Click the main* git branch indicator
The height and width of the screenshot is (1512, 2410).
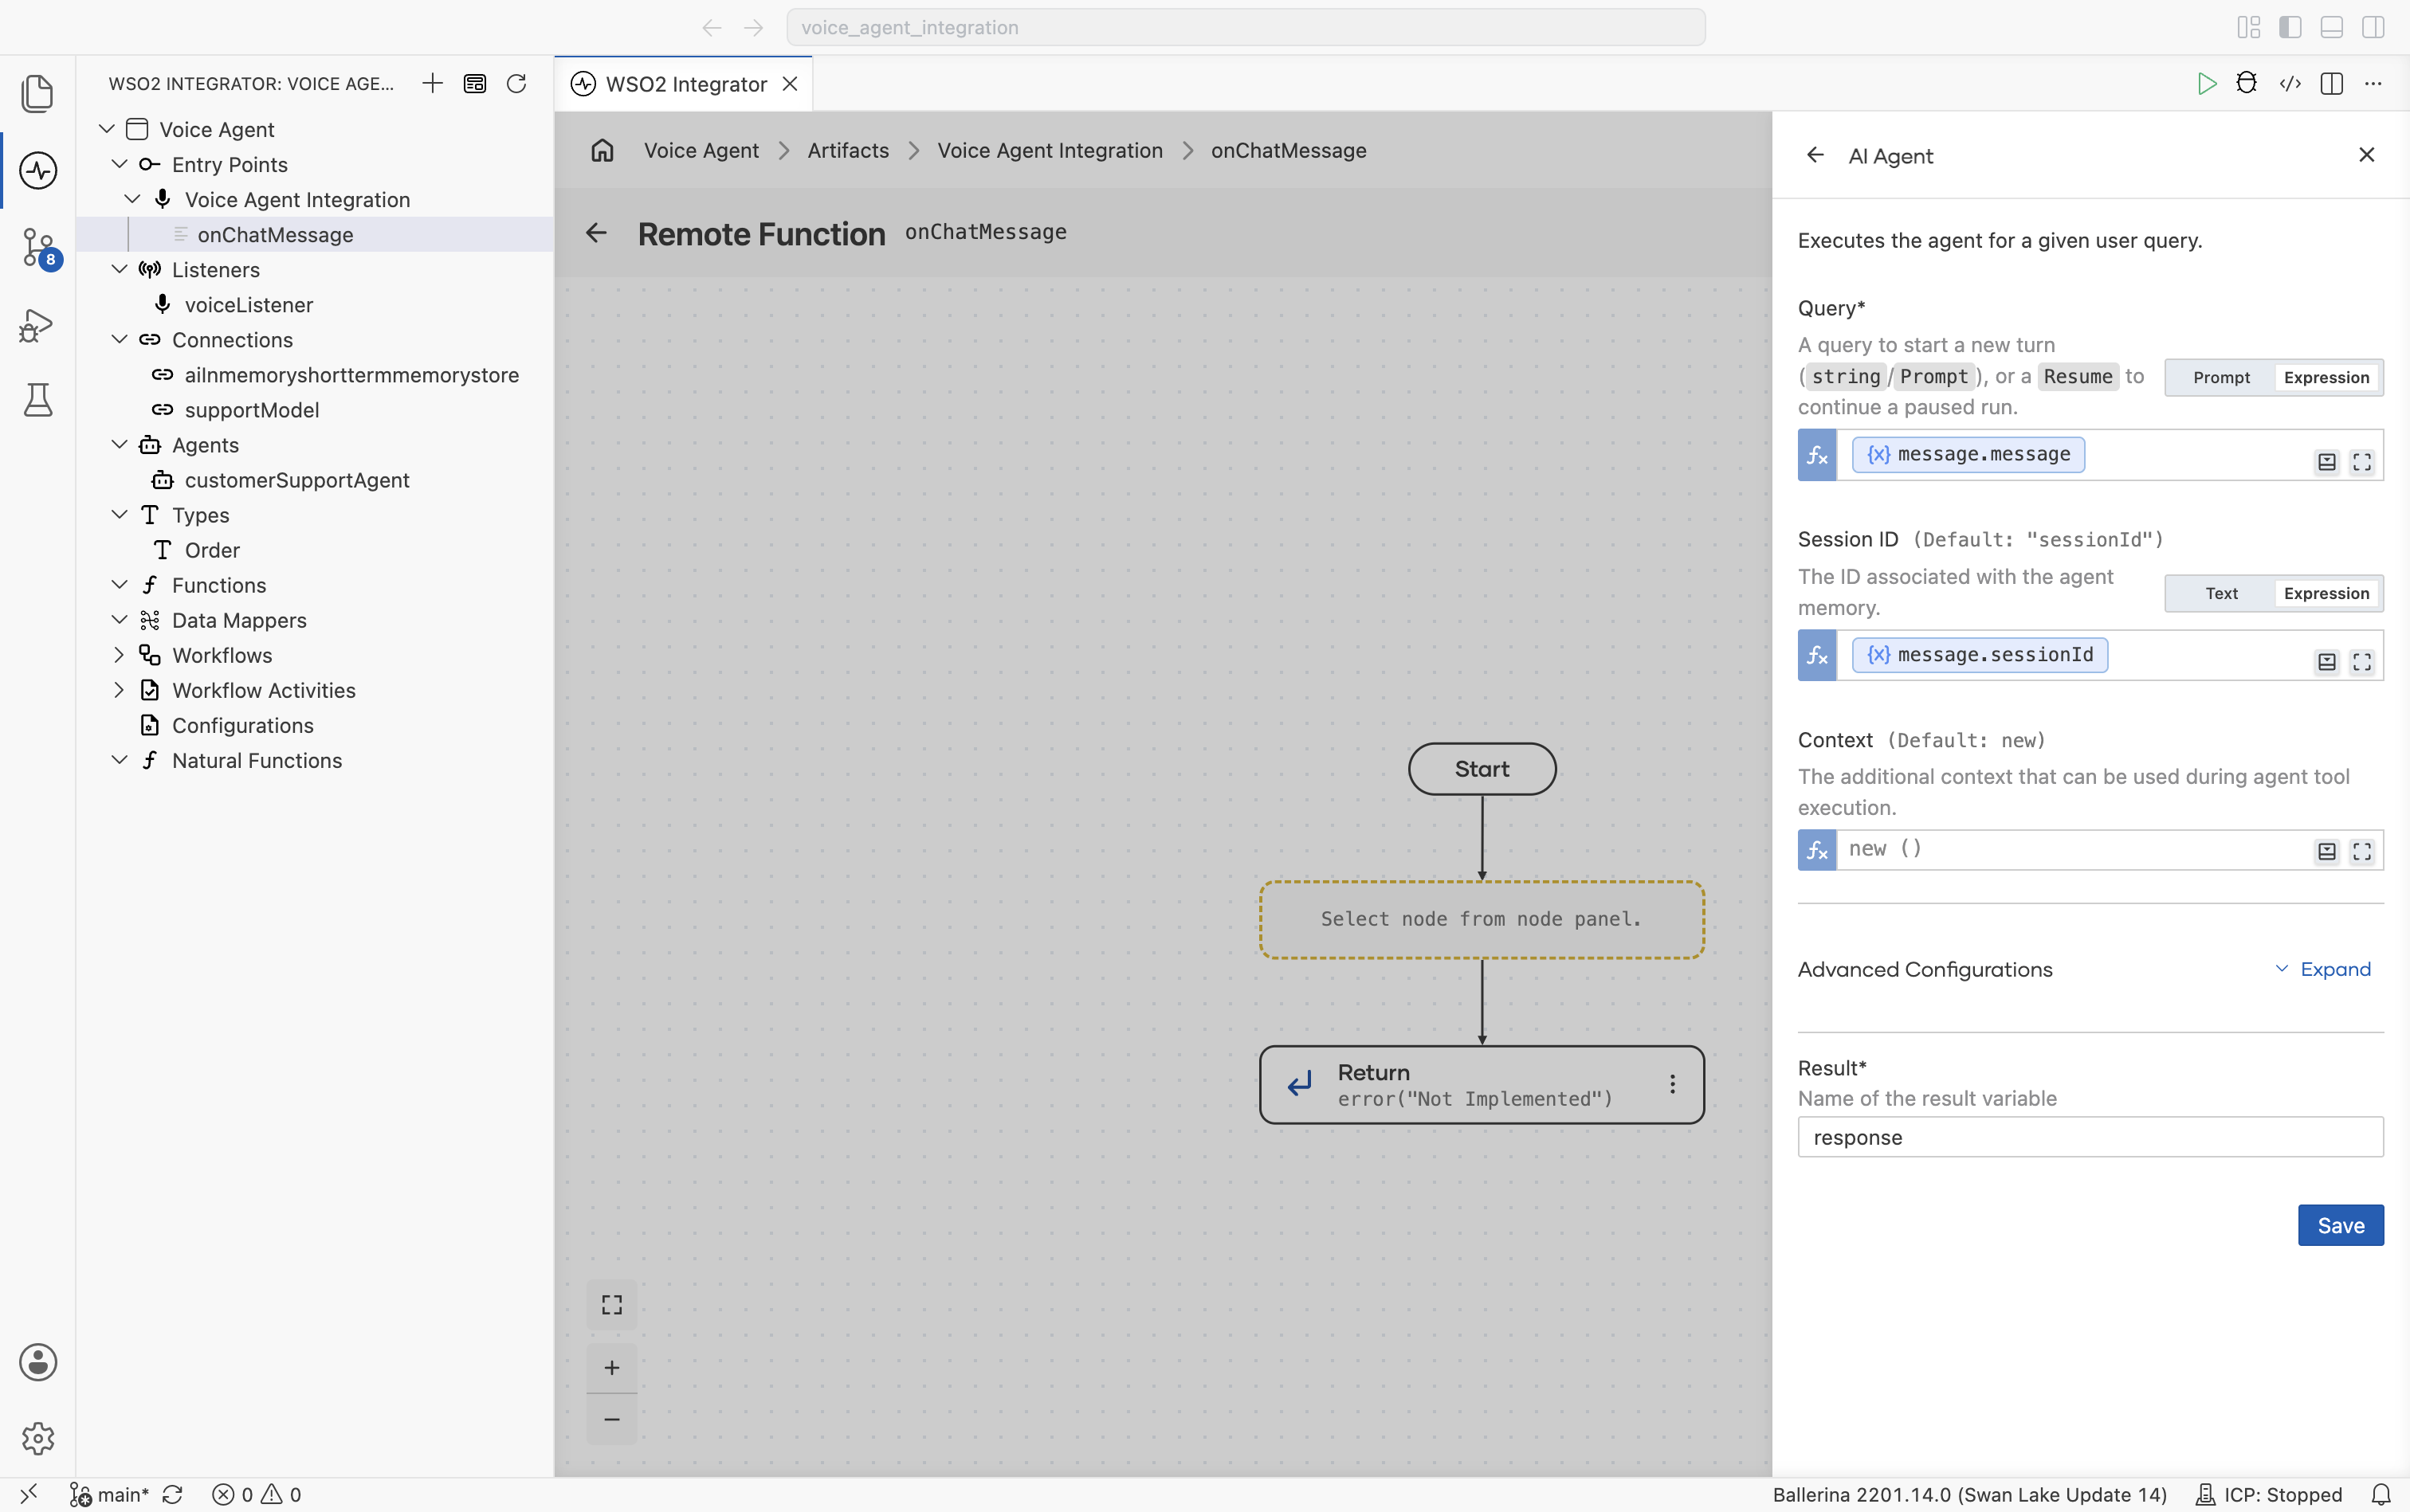(109, 1494)
